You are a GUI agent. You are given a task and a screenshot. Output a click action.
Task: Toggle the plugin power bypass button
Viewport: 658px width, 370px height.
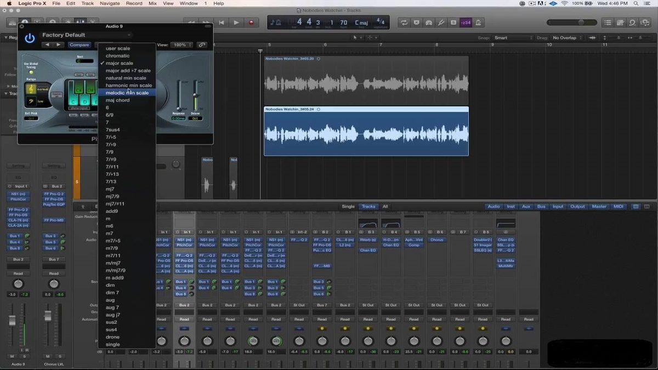(30, 38)
